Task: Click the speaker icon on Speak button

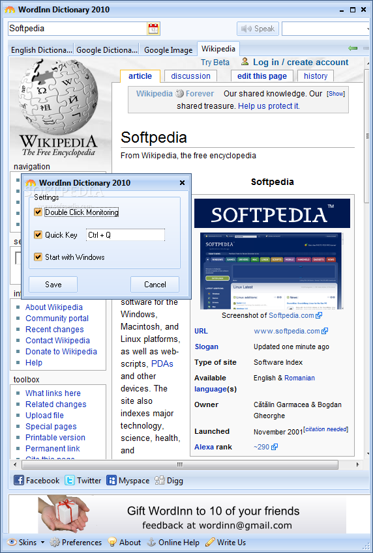Action: coord(246,29)
